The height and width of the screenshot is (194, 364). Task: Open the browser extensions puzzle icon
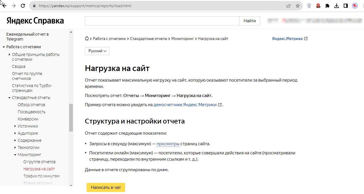327,6
